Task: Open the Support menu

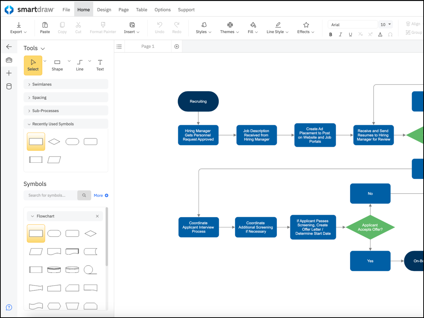Action: [186, 10]
